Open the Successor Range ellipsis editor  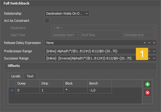pyautogui.click(x=154, y=58)
